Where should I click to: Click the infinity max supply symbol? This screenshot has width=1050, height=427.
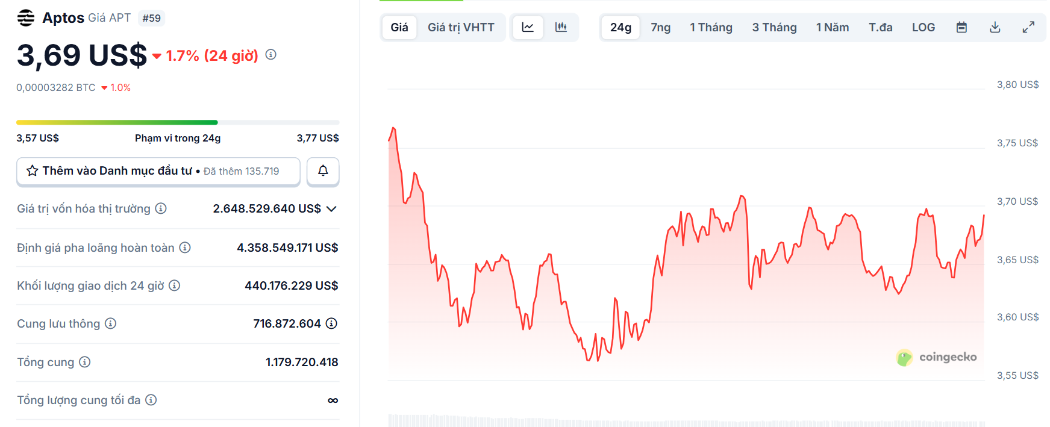(x=333, y=401)
